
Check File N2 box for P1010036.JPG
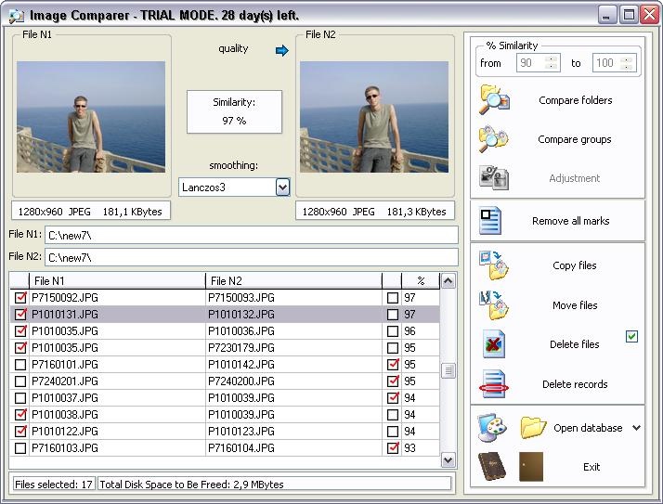(393, 331)
